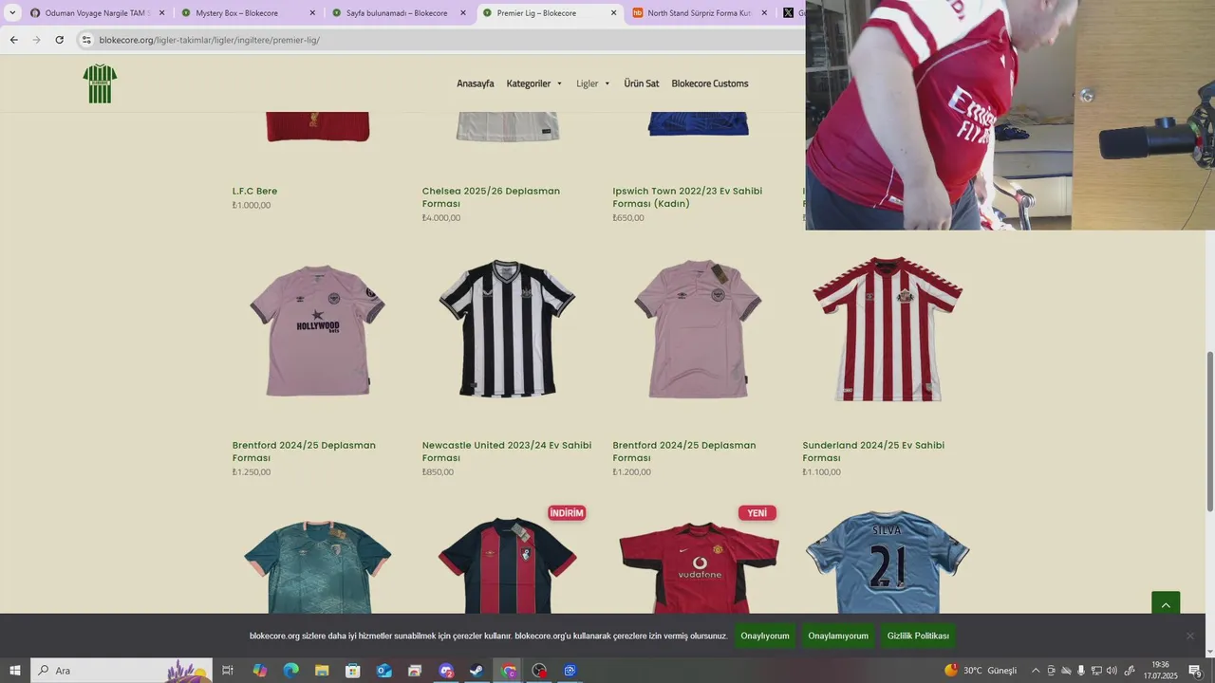Viewport: 1215px width, 683px height.
Task: Click the address bar URL
Action: 209,40
